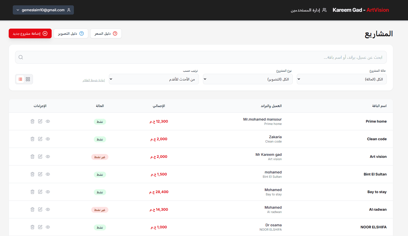Expand the gemeslaim10@gmail.com account menu

click(x=43, y=10)
